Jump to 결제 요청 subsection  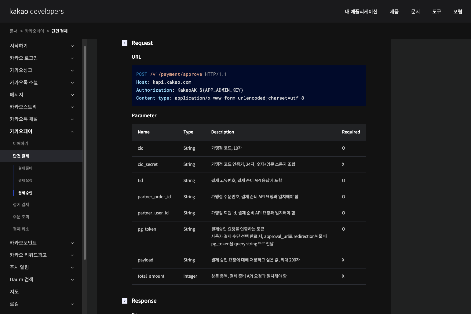[25, 181]
